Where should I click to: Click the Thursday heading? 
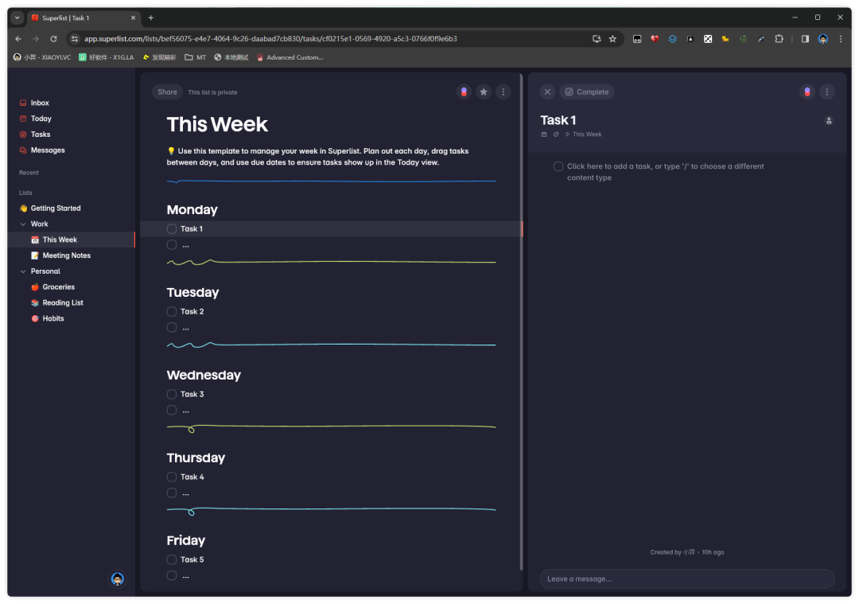[x=196, y=458]
